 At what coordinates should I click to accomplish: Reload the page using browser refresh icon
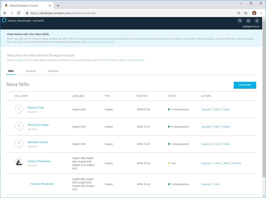18,13
